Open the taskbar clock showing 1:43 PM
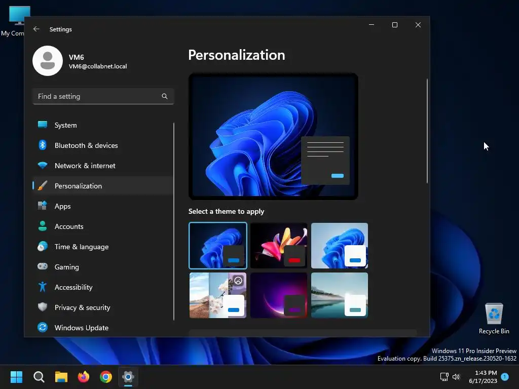This screenshot has width=519, height=389. [486, 373]
